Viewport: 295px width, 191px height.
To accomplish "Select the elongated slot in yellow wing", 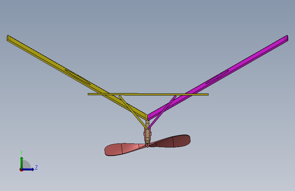I will pyautogui.click(x=78, y=77).
